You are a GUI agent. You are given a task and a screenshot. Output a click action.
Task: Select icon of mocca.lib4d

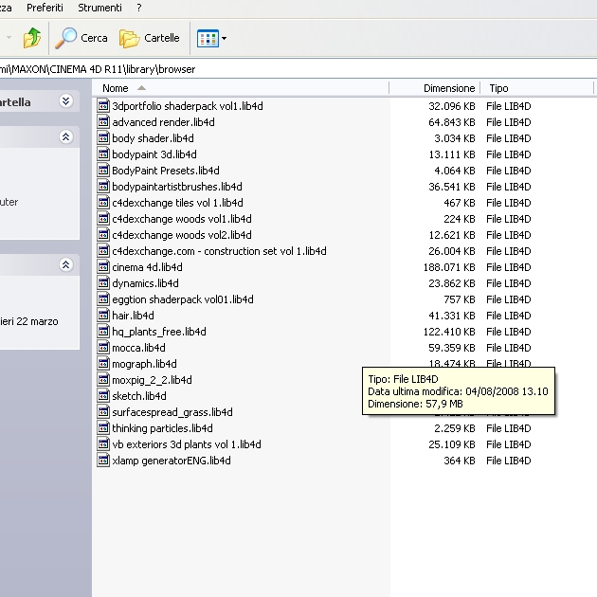click(x=102, y=348)
